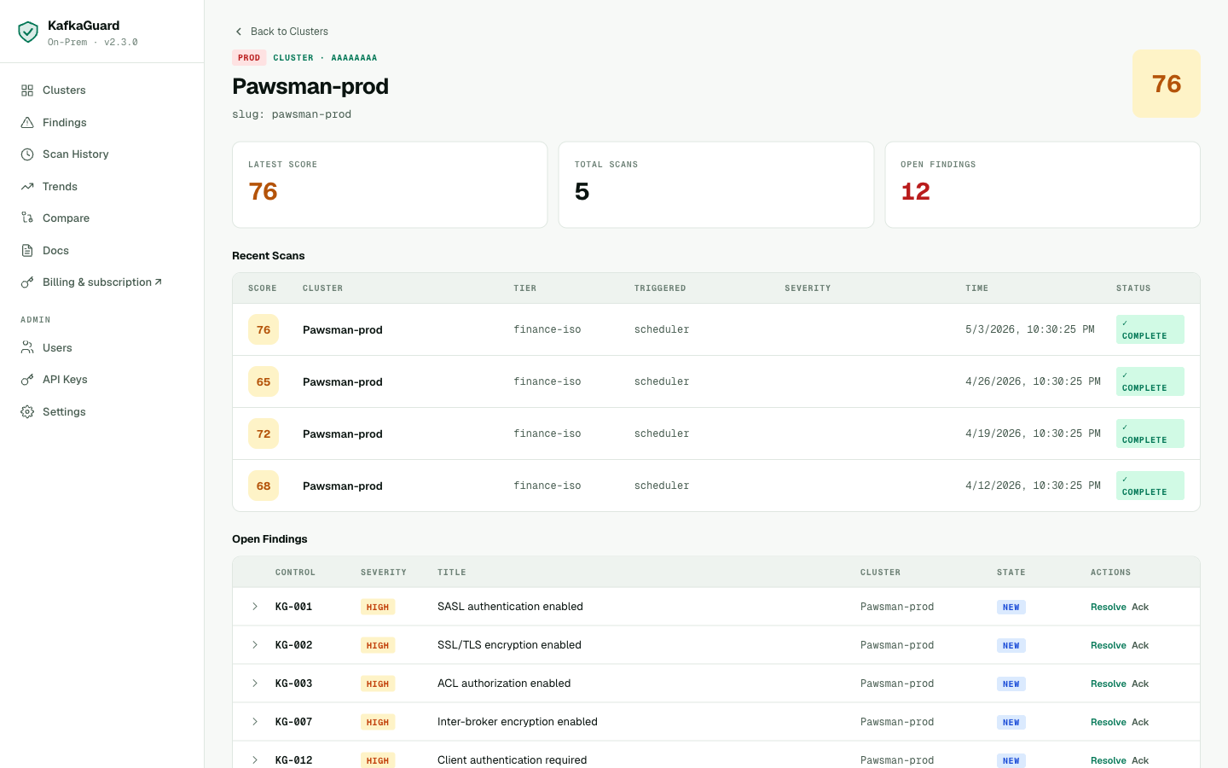The width and height of the screenshot is (1228, 768).
Task: Click the HIGH severity tag on KG-001
Action: pyautogui.click(x=377, y=608)
